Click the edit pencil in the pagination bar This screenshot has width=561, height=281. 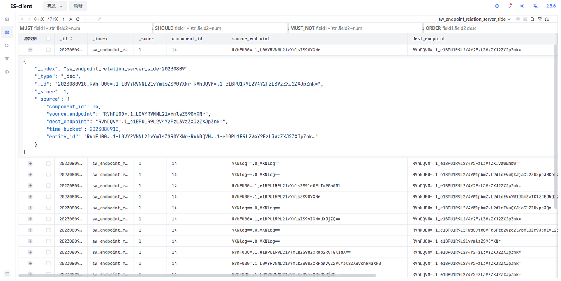99,19
